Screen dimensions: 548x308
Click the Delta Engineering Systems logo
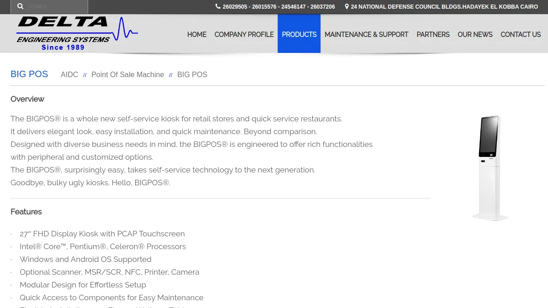77,33
